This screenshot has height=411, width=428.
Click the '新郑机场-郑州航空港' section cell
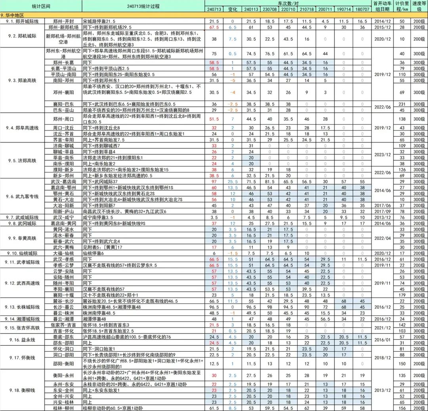pyautogui.click(x=63, y=39)
